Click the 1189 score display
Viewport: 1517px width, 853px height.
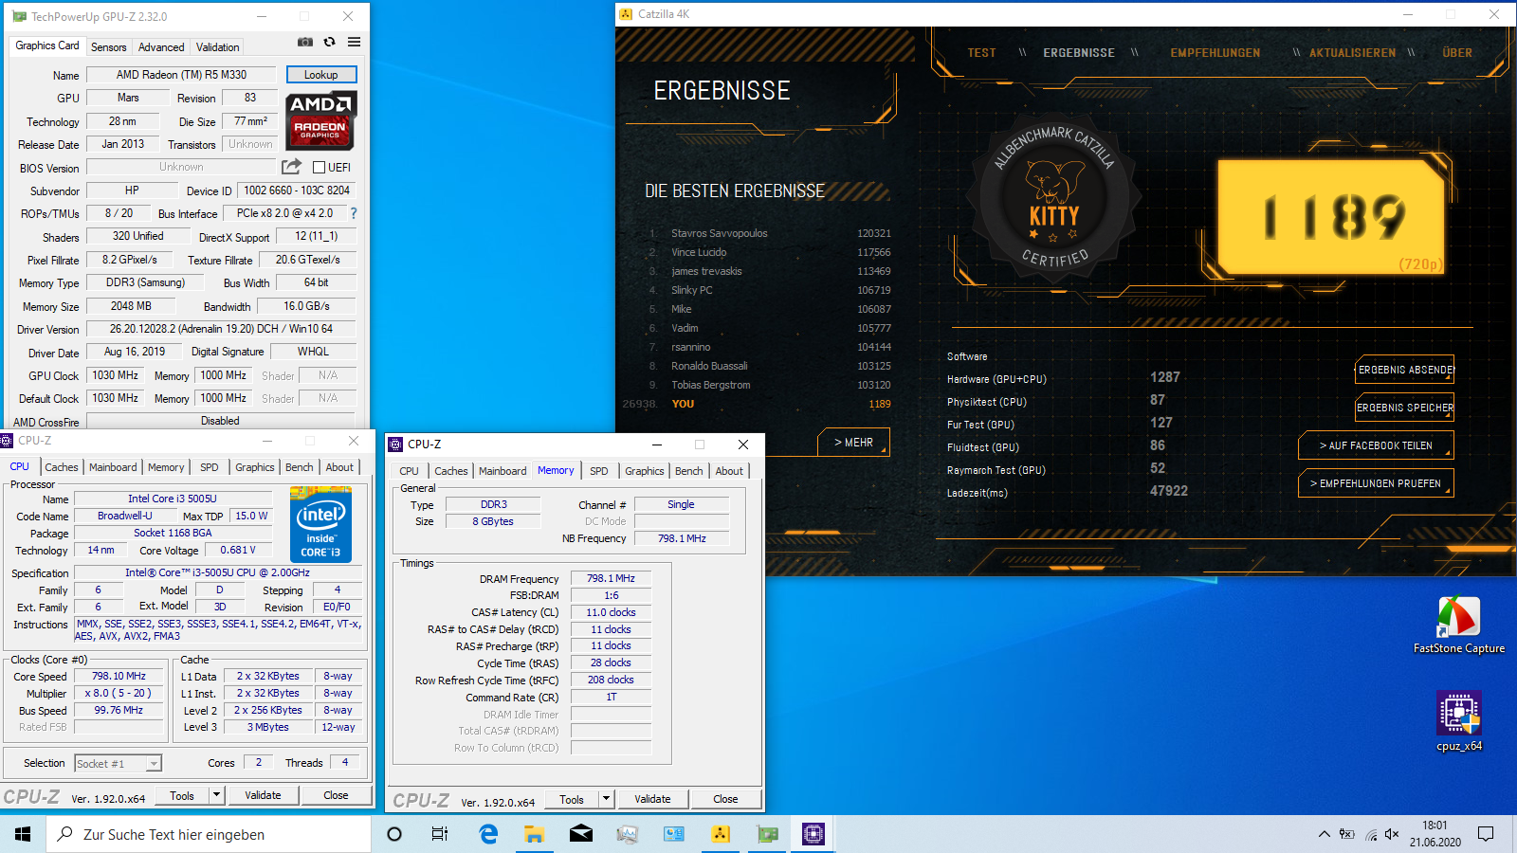(1331, 216)
